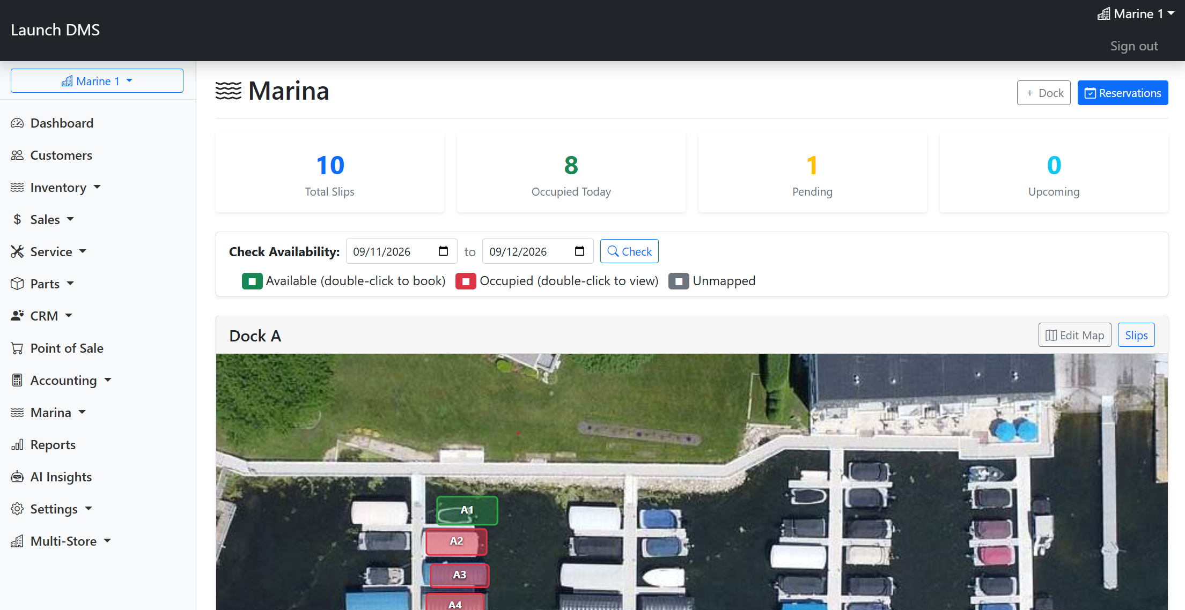This screenshot has width=1185, height=610.
Task: Click the Marina waves icon in the sidebar
Action: click(x=17, y=413)
